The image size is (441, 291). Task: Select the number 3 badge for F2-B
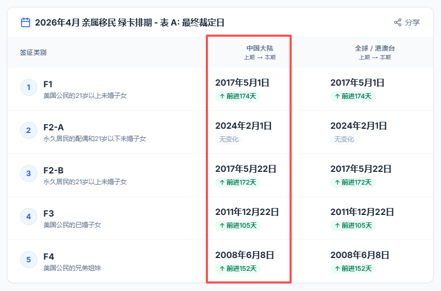(29, 173)
